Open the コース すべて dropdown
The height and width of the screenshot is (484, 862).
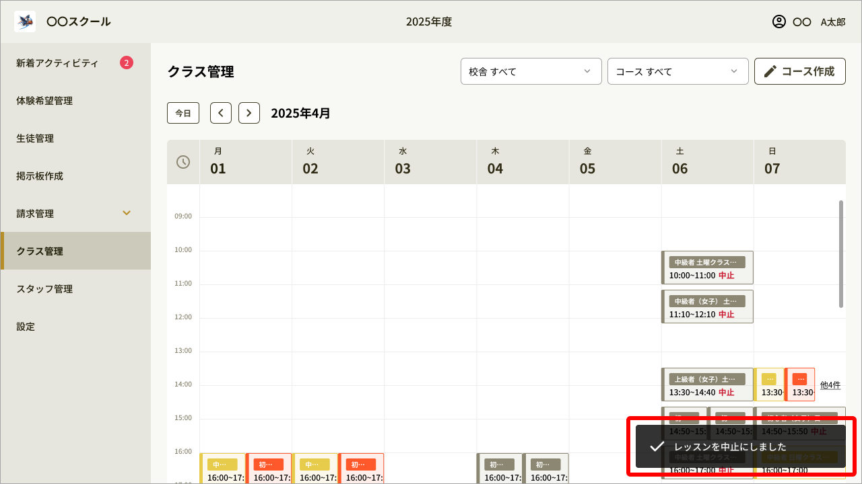[677, 71]
